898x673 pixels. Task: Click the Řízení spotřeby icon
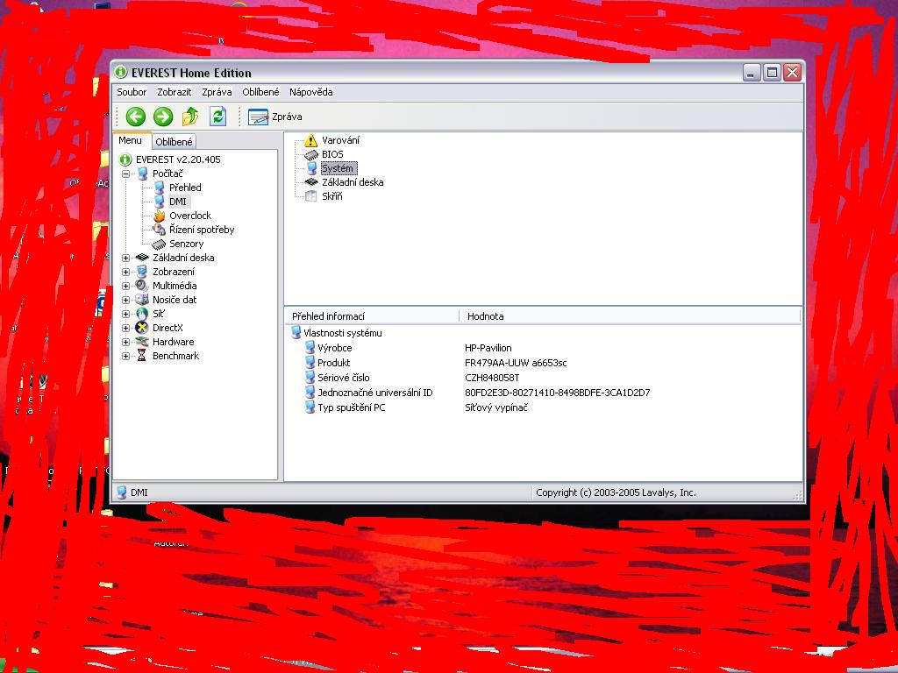(x=160, y=230)
